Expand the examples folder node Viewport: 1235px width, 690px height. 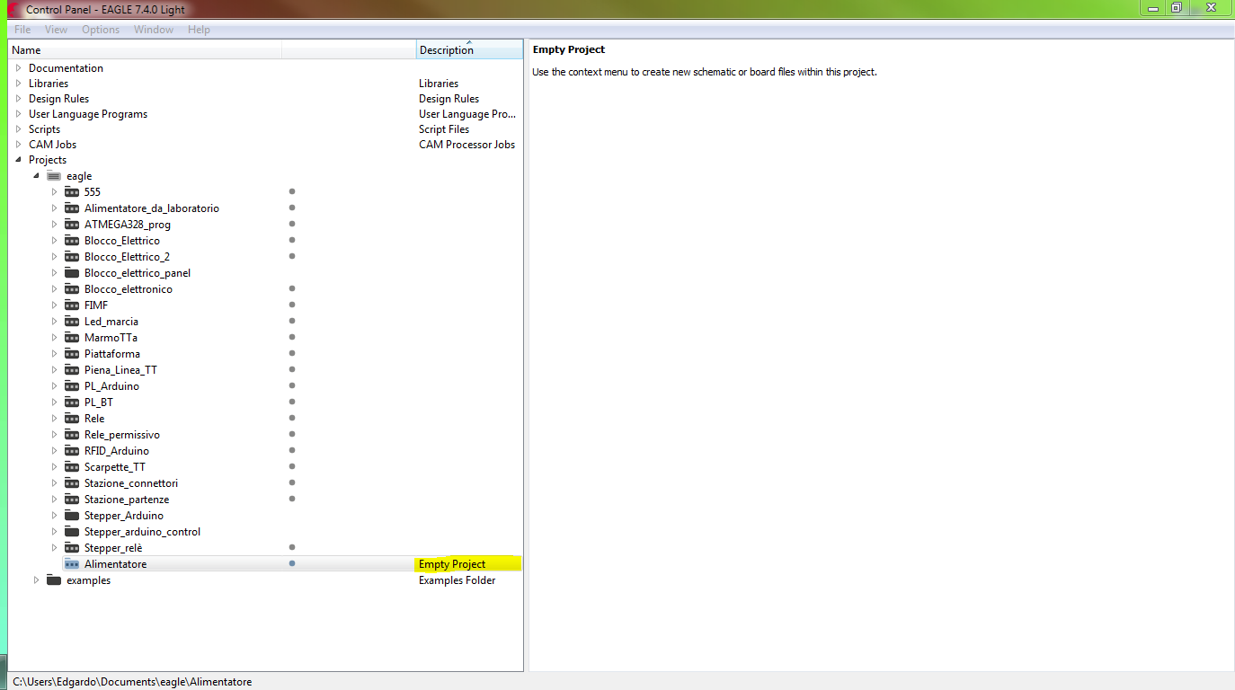click(36, 580)
